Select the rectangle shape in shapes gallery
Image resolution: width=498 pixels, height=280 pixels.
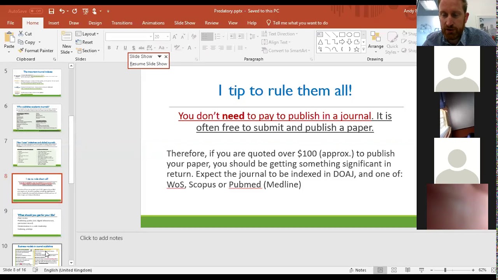tap(342, 35)
